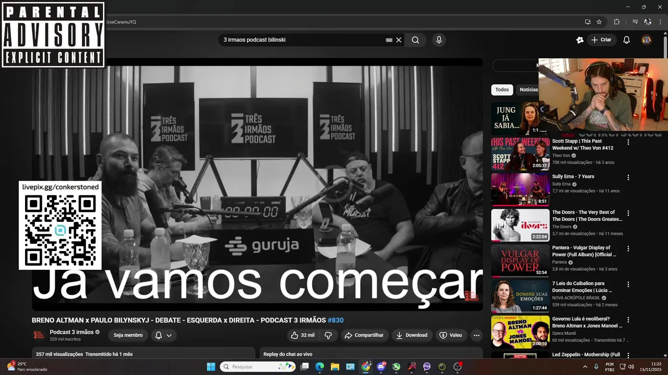Click the install app icon in address bar
This screenshot has height=375, width=668.
click(588, 22)
